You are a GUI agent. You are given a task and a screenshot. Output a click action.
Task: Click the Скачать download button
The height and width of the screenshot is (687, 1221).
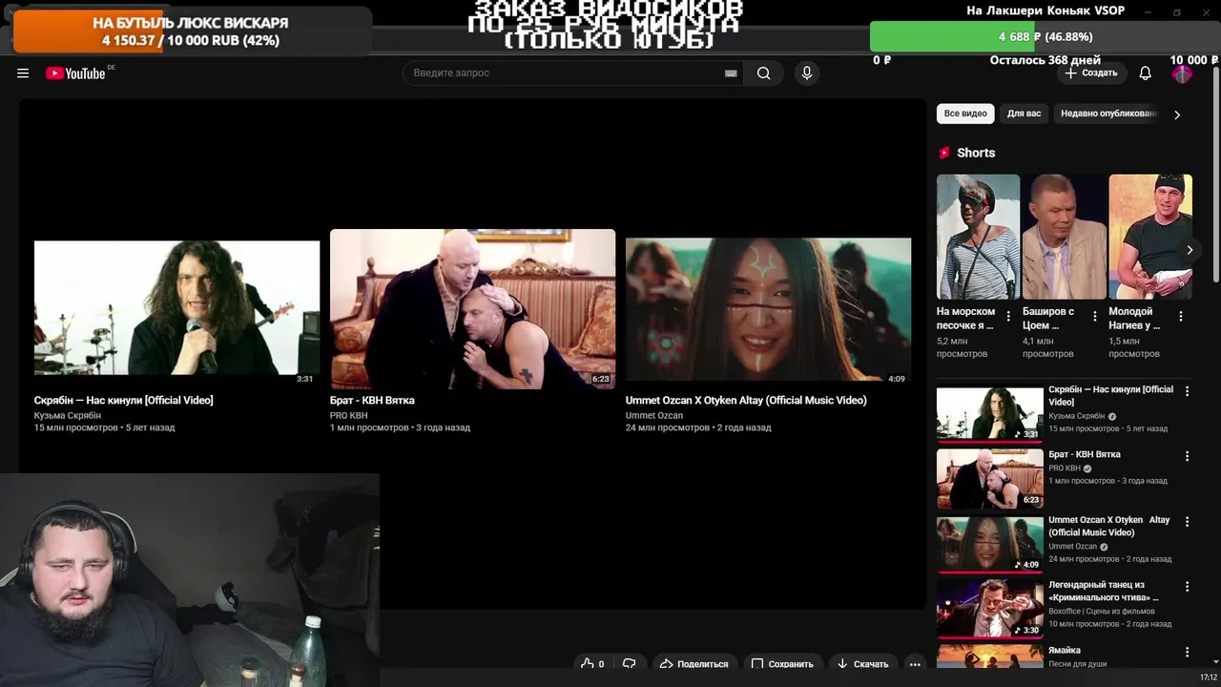click(x=861, y=664)
